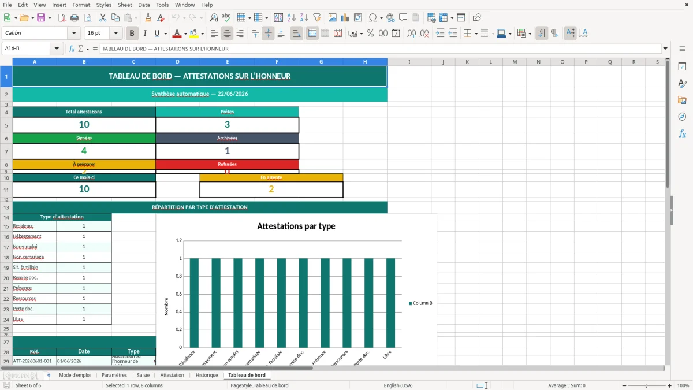Click the formula input line
Viewport: 693px width, 390px height.
tap(380, 49)
